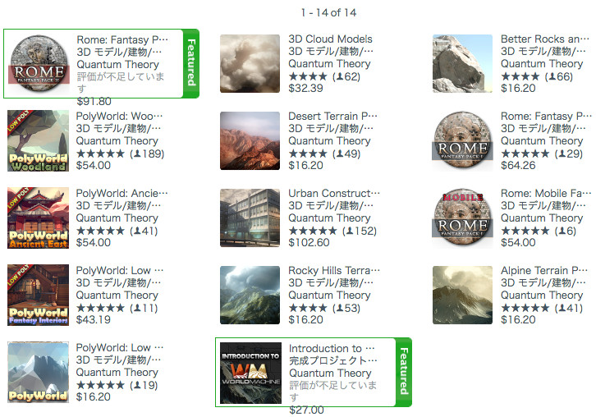This screenshot has width=596, height=417.
Task: Open the Rome Fantasy Pack I coin thumbnail
Action: 462,140
